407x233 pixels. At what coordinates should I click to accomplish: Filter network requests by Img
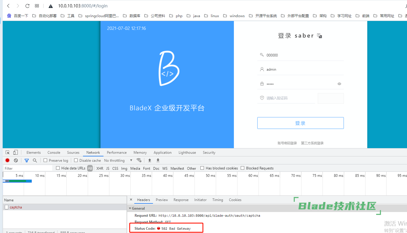124,169
